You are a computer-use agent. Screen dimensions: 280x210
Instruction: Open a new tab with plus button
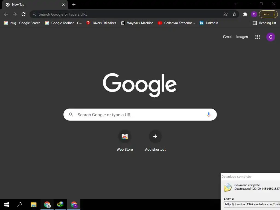point(74,5)
